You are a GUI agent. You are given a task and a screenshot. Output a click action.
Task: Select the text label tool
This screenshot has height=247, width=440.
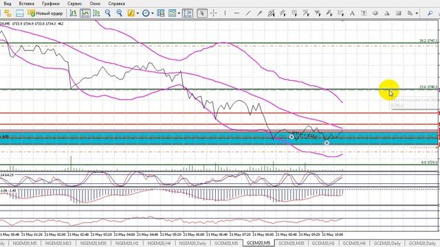364,13
